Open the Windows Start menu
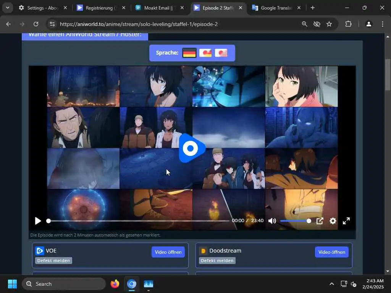The height and width of the screenshot is (293, 391). point(12,284)
